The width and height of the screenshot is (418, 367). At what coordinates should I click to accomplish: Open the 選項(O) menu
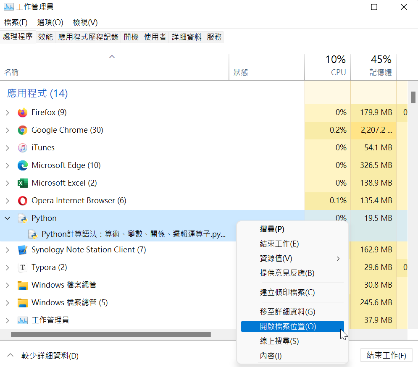coord(50,22)
